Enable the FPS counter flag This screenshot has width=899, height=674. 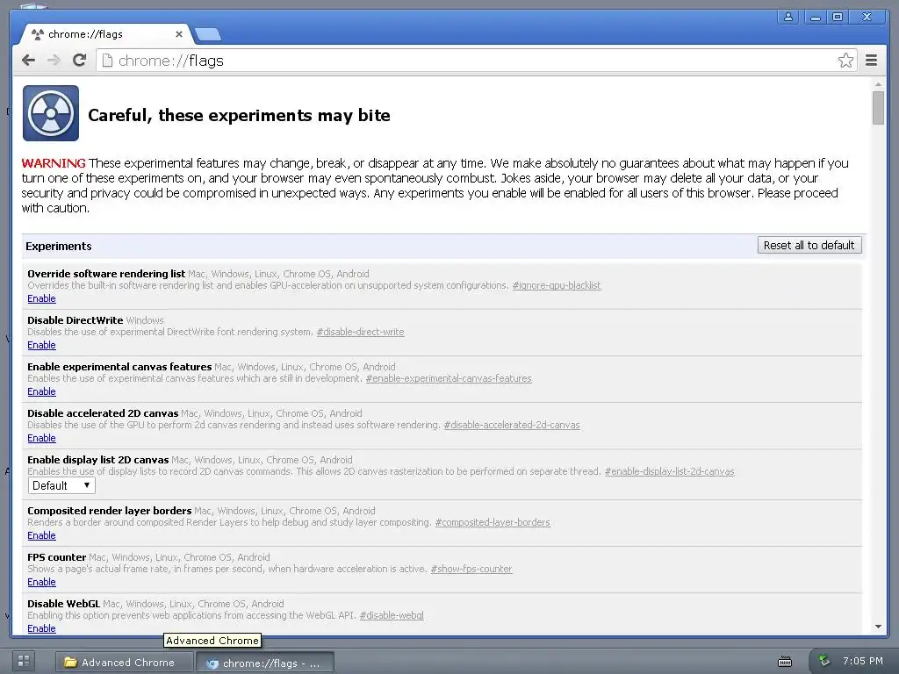(41, 582)
